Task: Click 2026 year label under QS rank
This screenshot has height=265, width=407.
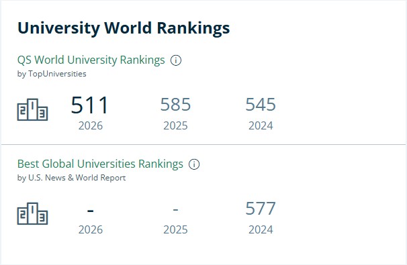Action: click(x=91, y=125)
